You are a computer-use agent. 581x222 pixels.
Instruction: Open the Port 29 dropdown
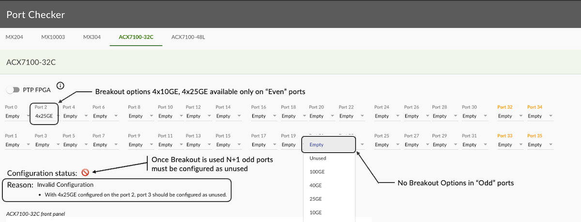[445, 144]
